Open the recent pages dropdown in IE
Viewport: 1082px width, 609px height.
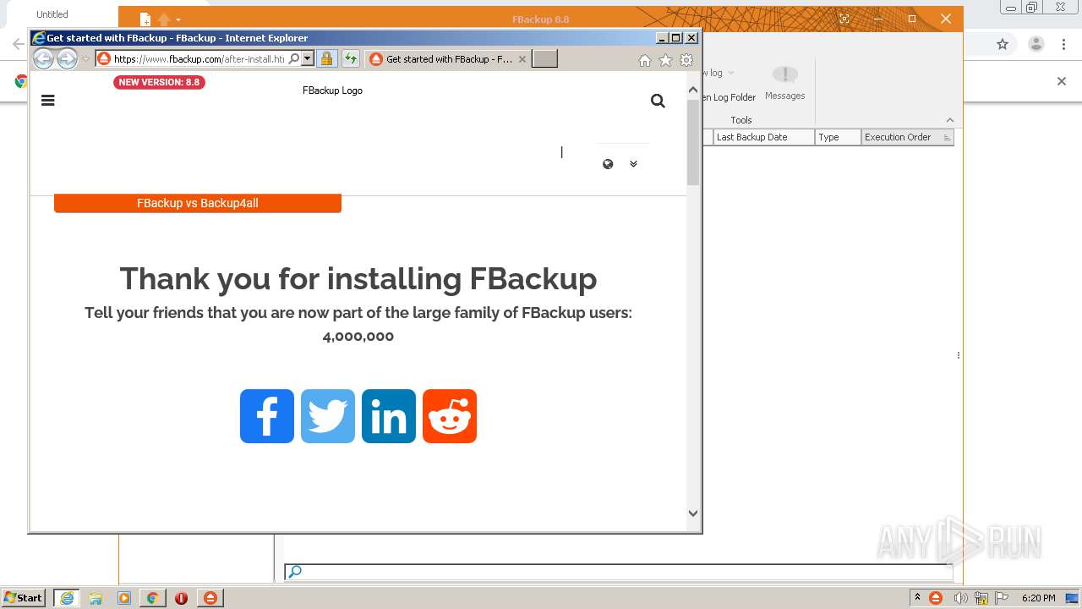click(x=85, y=59)
